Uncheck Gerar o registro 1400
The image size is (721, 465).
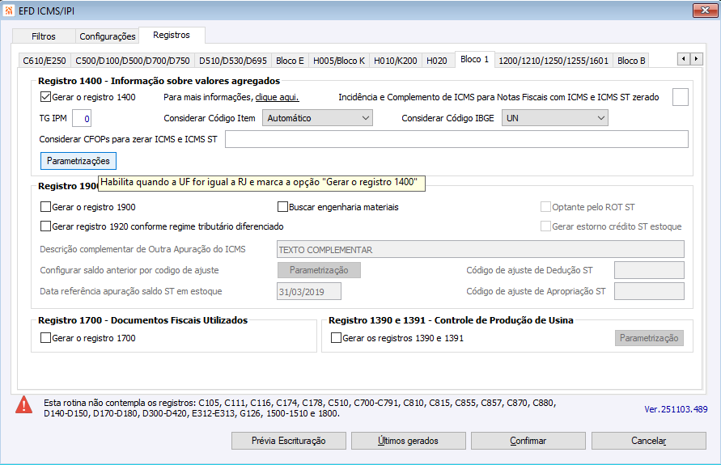pos(45,97)
